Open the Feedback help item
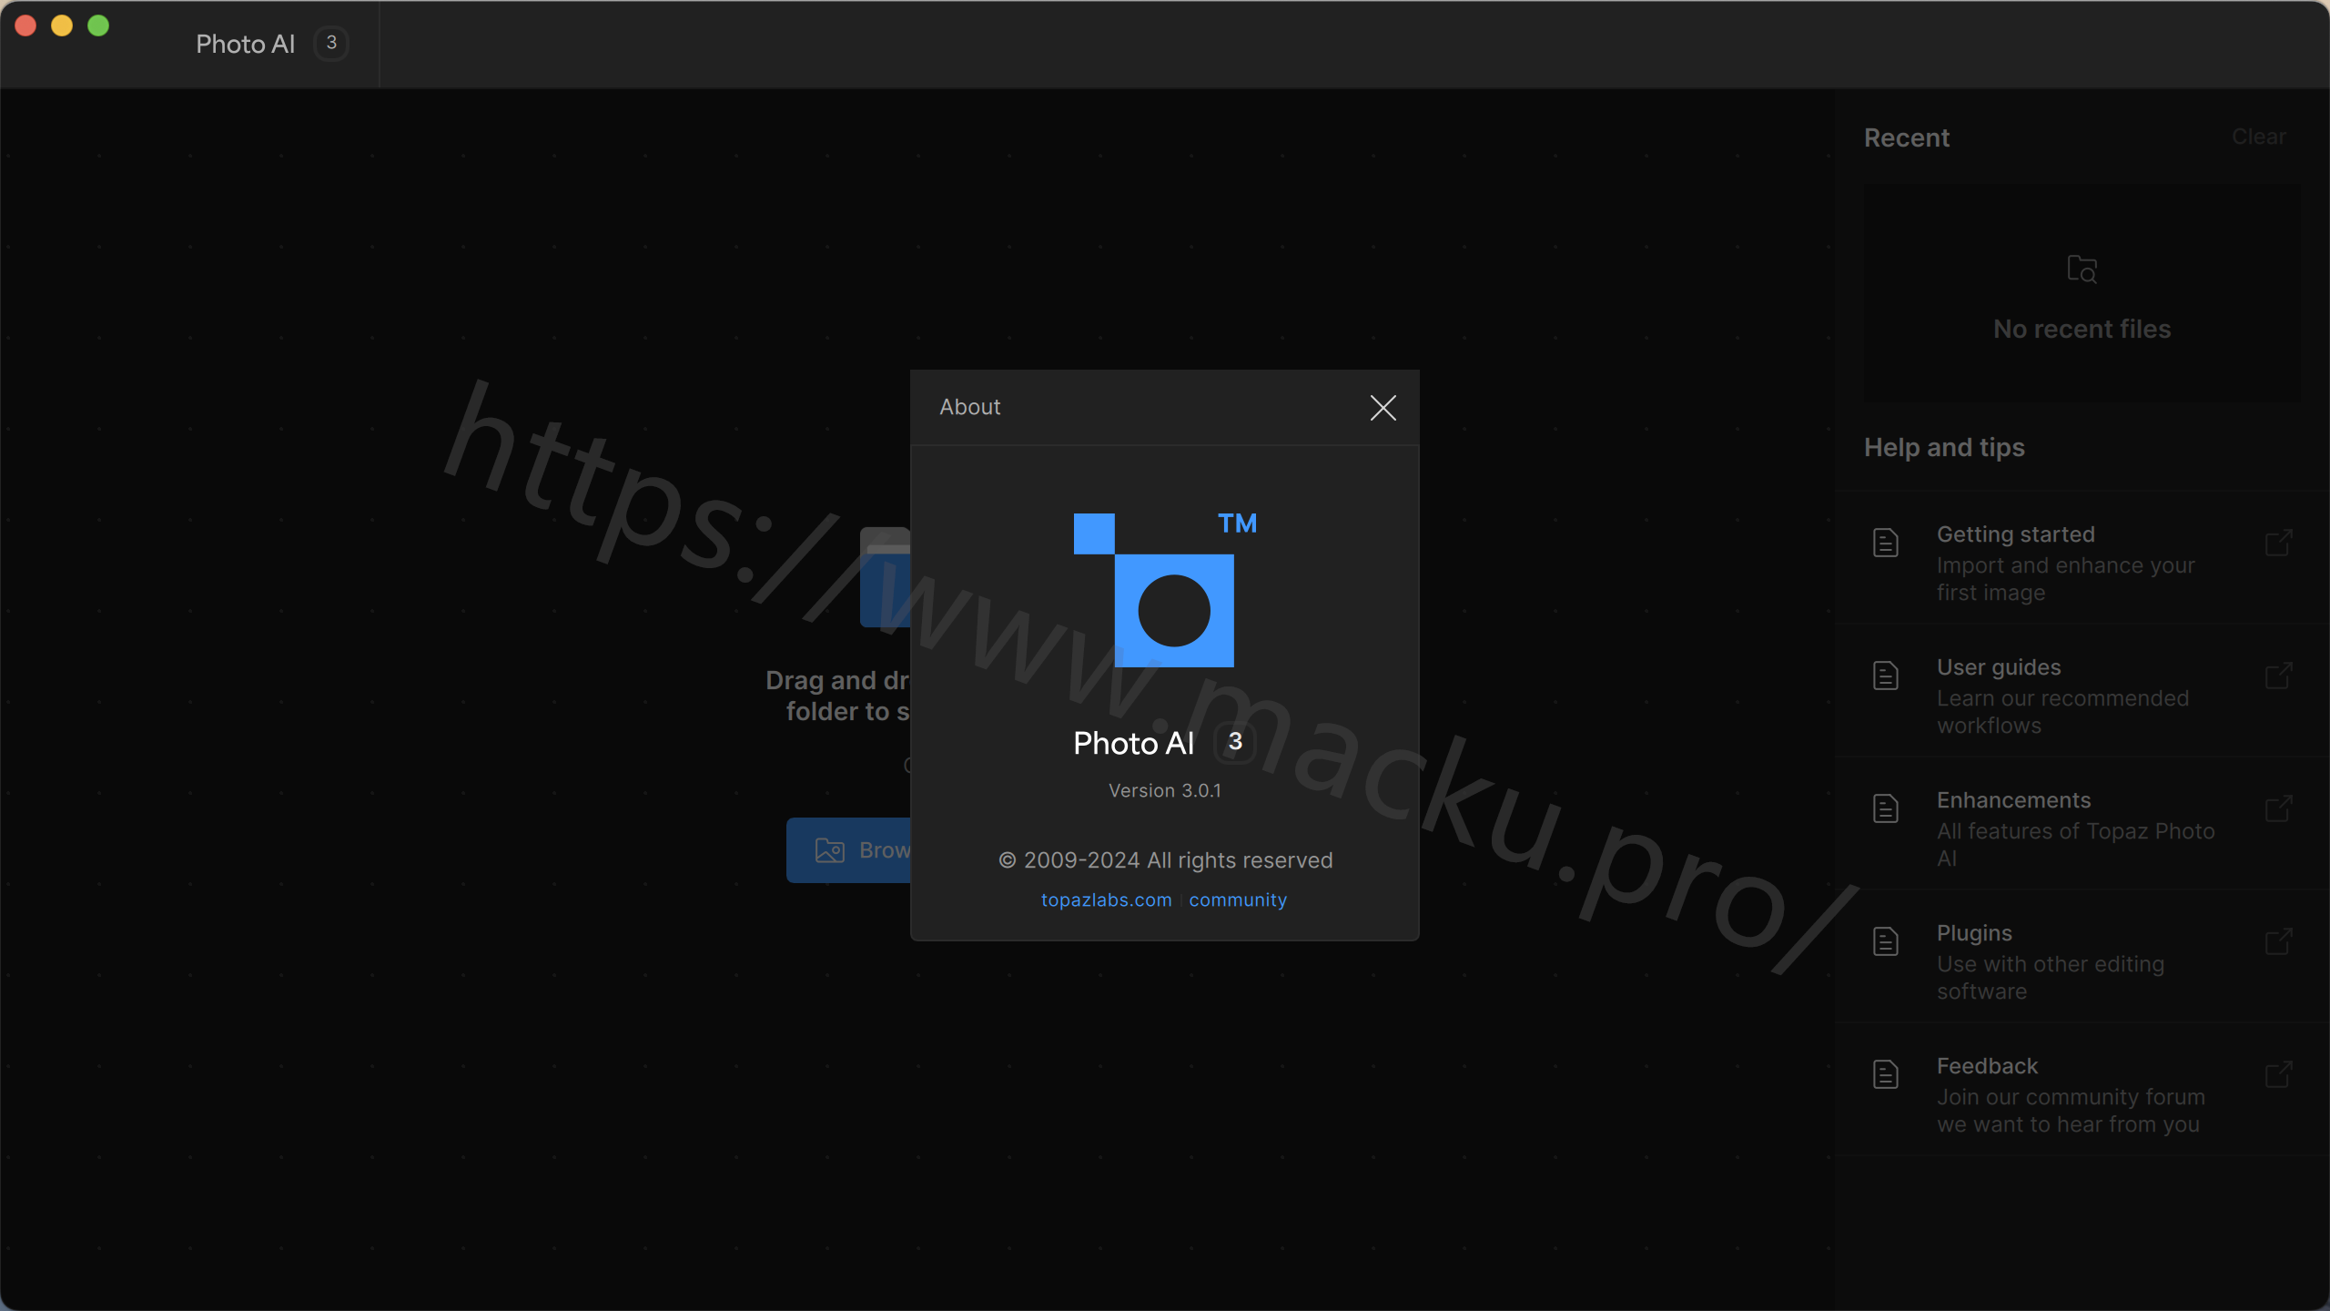Screen dimensions: 2330x1311 (x=2082, y=1089)
